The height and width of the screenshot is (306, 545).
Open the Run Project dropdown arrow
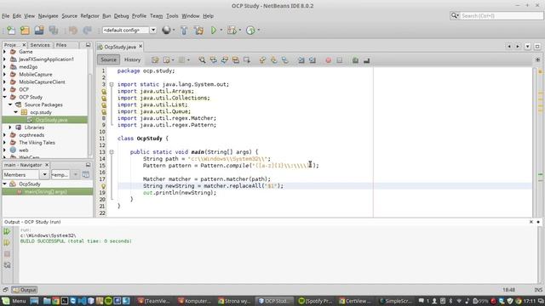pyautogui.click(x=221, y=31)
